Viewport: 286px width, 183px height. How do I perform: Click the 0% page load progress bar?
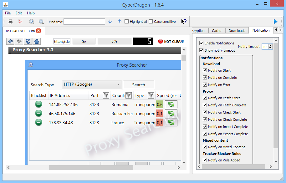click(114, 41)
